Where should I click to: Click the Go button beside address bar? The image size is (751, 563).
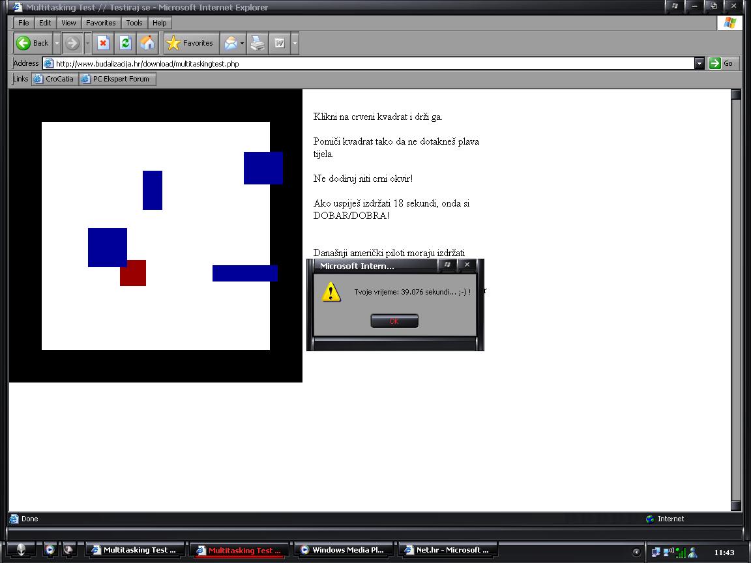pos(723,63)
